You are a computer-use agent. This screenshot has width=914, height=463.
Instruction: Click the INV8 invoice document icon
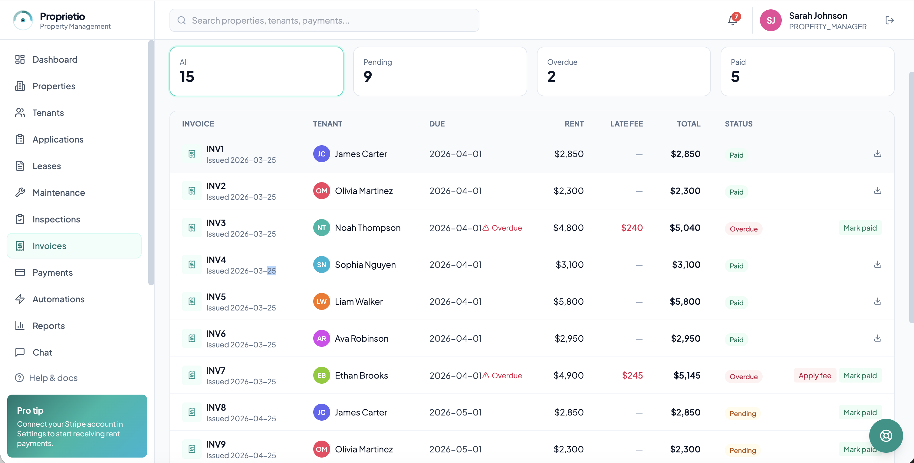[x=192, y=412]
